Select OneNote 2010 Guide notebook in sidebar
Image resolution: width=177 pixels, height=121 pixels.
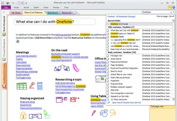pyautogui.click(x=4, y=76)
